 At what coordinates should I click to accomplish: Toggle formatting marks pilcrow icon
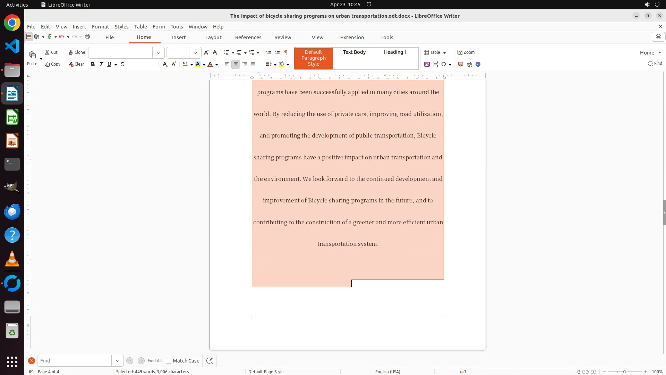(286, 52)
